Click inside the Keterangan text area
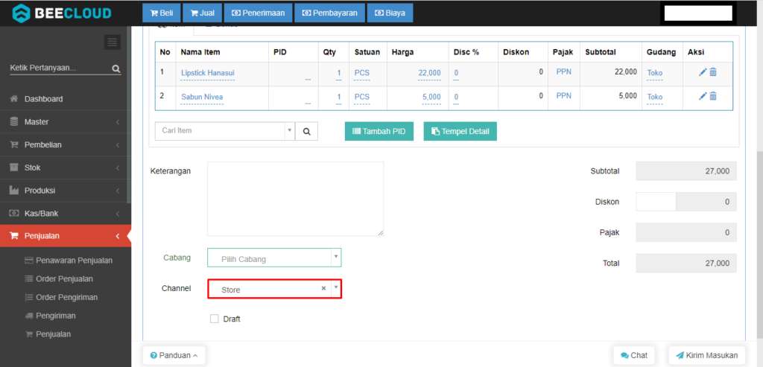 pos(295,199)
